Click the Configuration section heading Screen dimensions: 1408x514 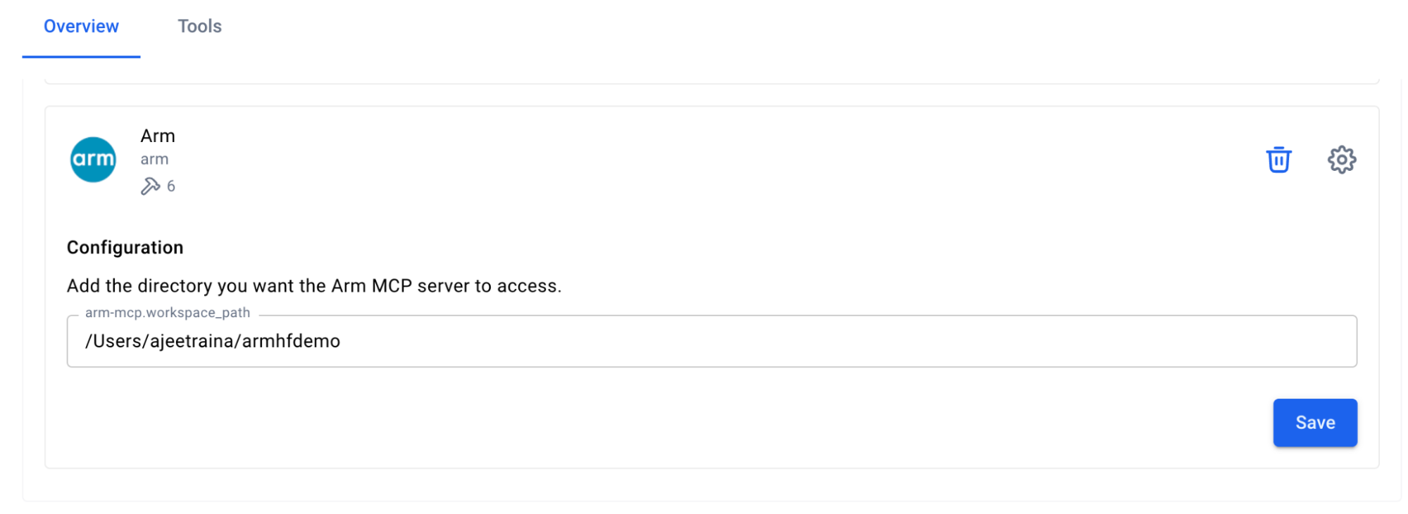coord(125,247)
